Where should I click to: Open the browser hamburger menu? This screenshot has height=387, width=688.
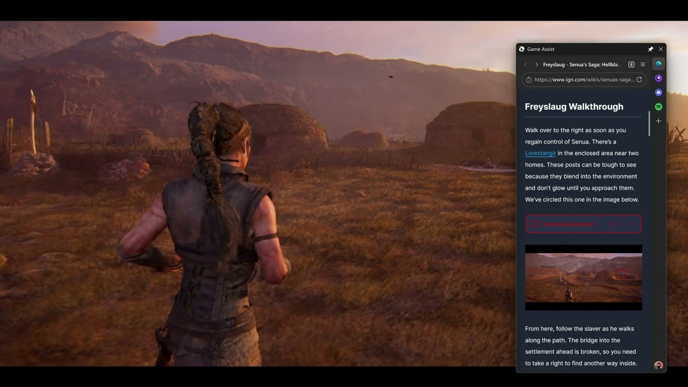[x=642, y=64]
